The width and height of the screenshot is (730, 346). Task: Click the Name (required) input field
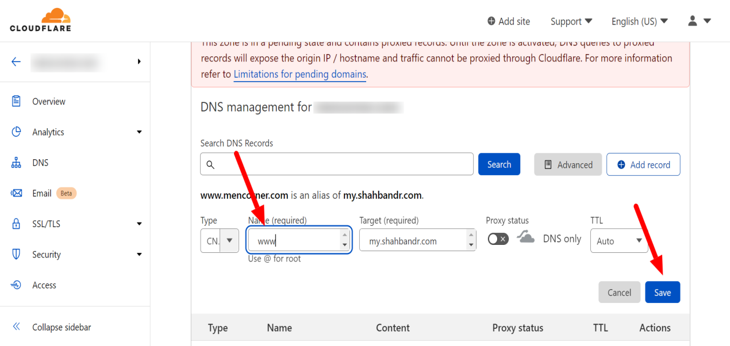pos(299,241)
